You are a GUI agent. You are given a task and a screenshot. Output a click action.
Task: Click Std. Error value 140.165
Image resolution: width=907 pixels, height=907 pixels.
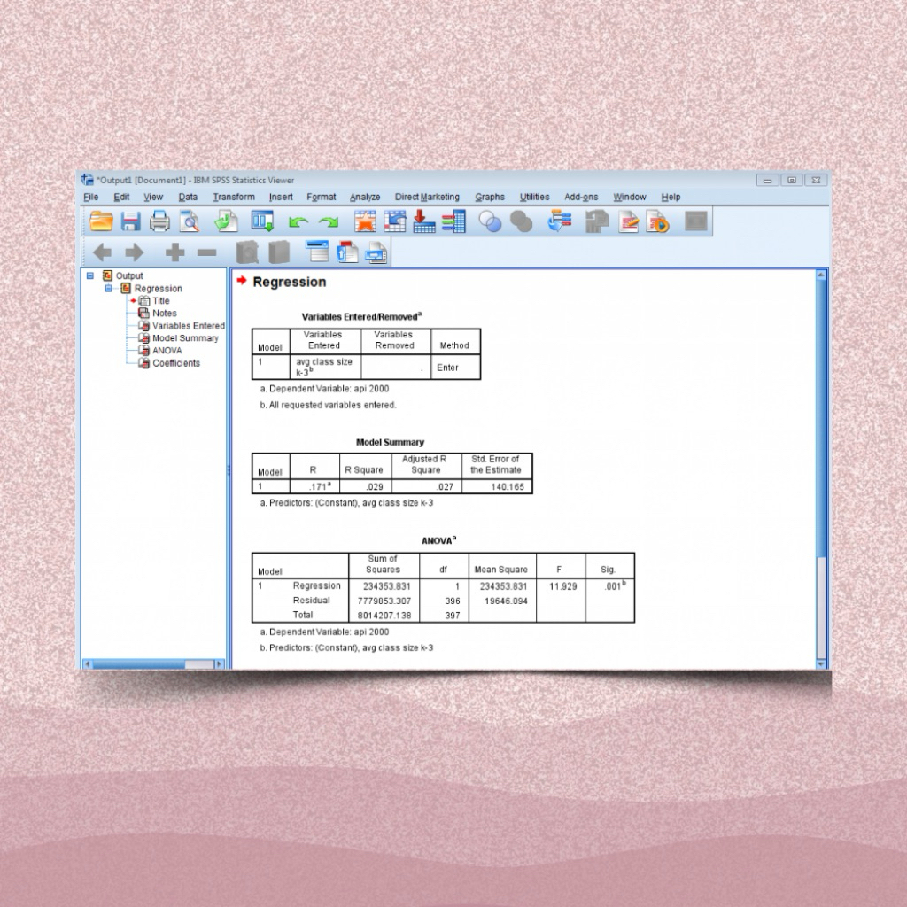508,487
